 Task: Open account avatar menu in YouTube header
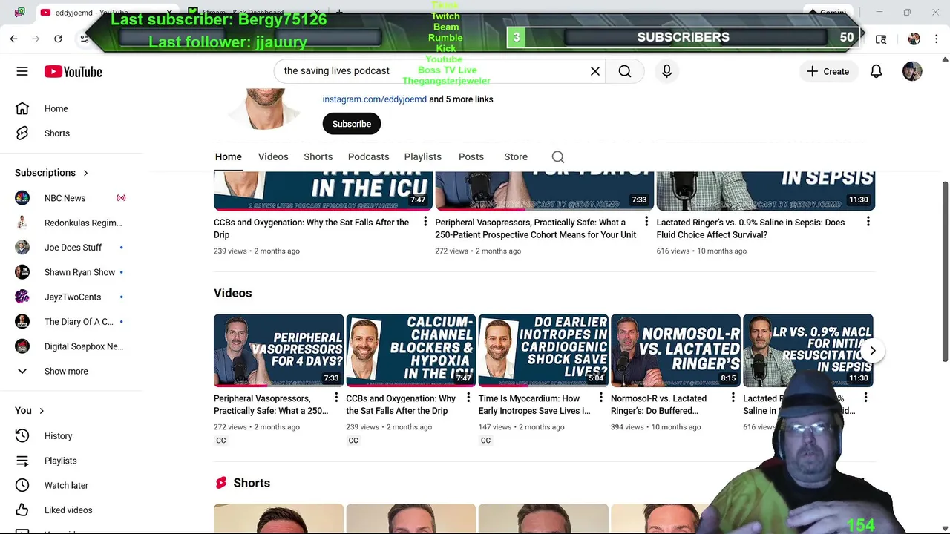point(912,71)
